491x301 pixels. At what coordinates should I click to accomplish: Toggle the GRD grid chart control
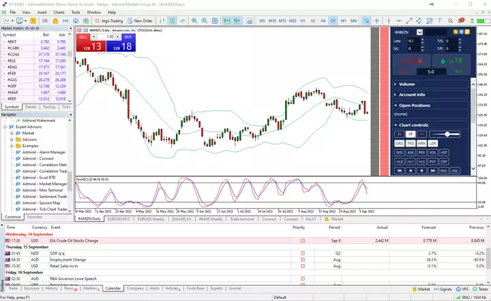pyautogui.click(x=399, y=144)
